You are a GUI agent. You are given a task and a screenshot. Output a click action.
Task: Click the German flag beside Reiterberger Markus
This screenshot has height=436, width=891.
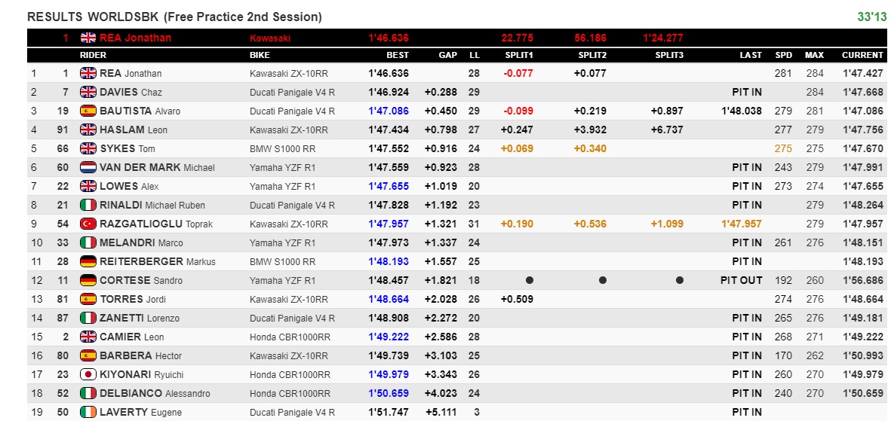(88, 261)
